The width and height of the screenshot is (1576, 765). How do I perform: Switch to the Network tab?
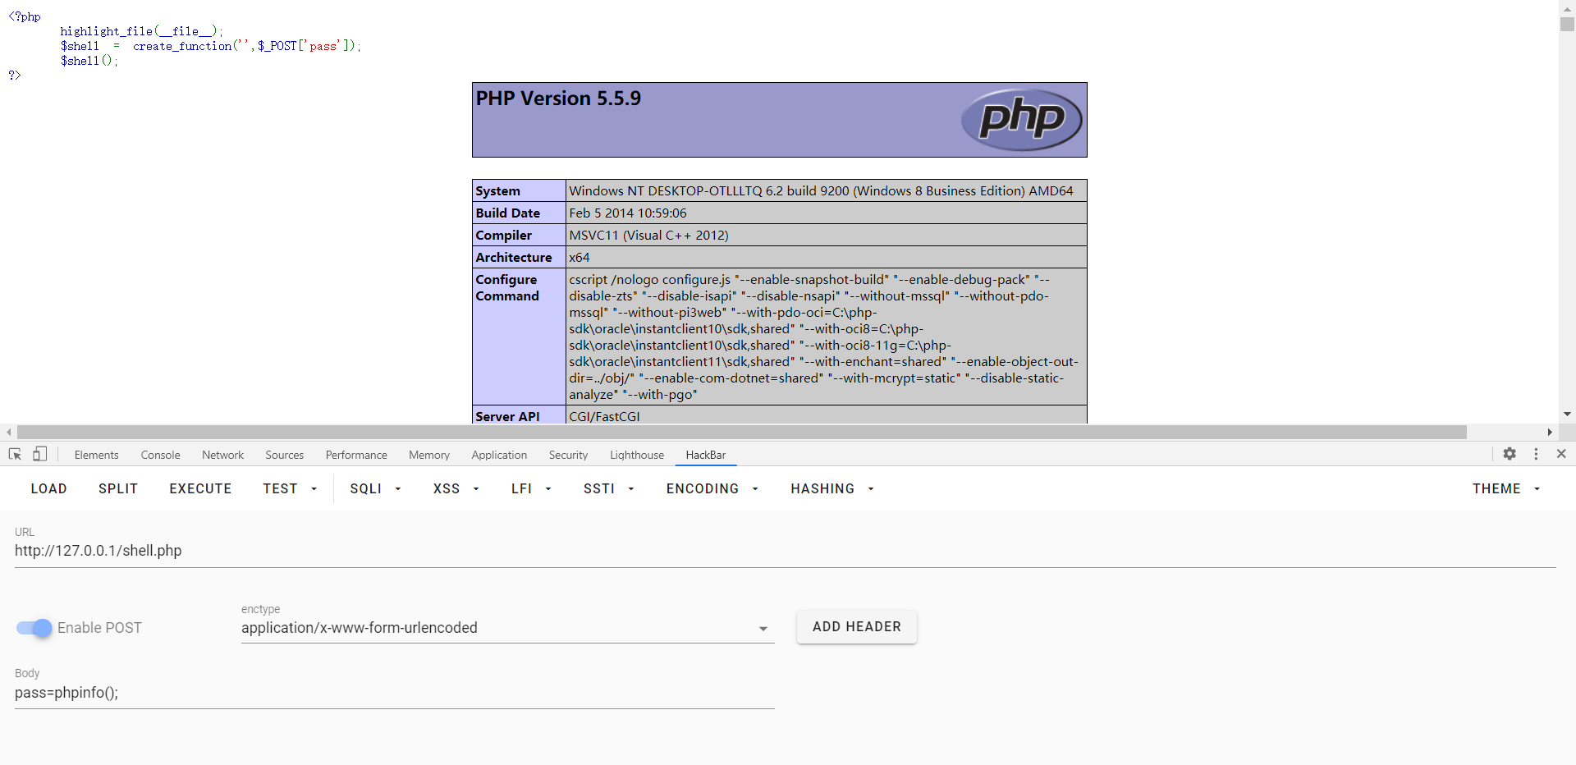coord(222,455)
